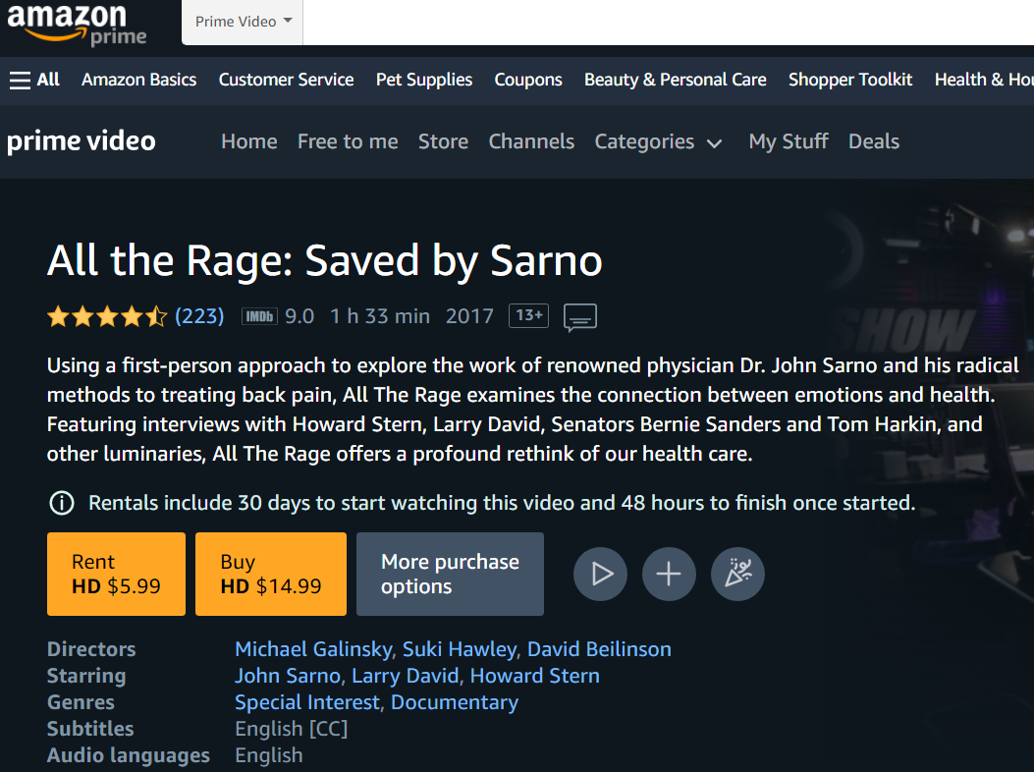
Task: Click the 13+ age rating badge
Action: pyautogui.click(x=529, y=315)
